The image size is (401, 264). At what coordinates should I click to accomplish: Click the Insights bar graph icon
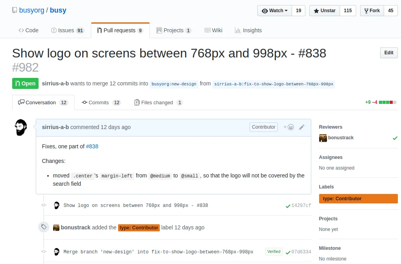click(238, 30)
